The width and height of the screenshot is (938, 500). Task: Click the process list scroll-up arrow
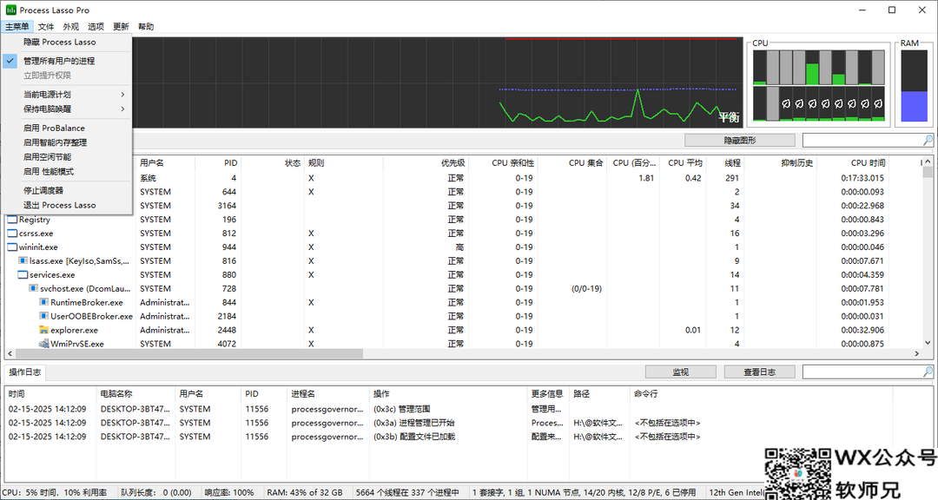pos(928,161)
